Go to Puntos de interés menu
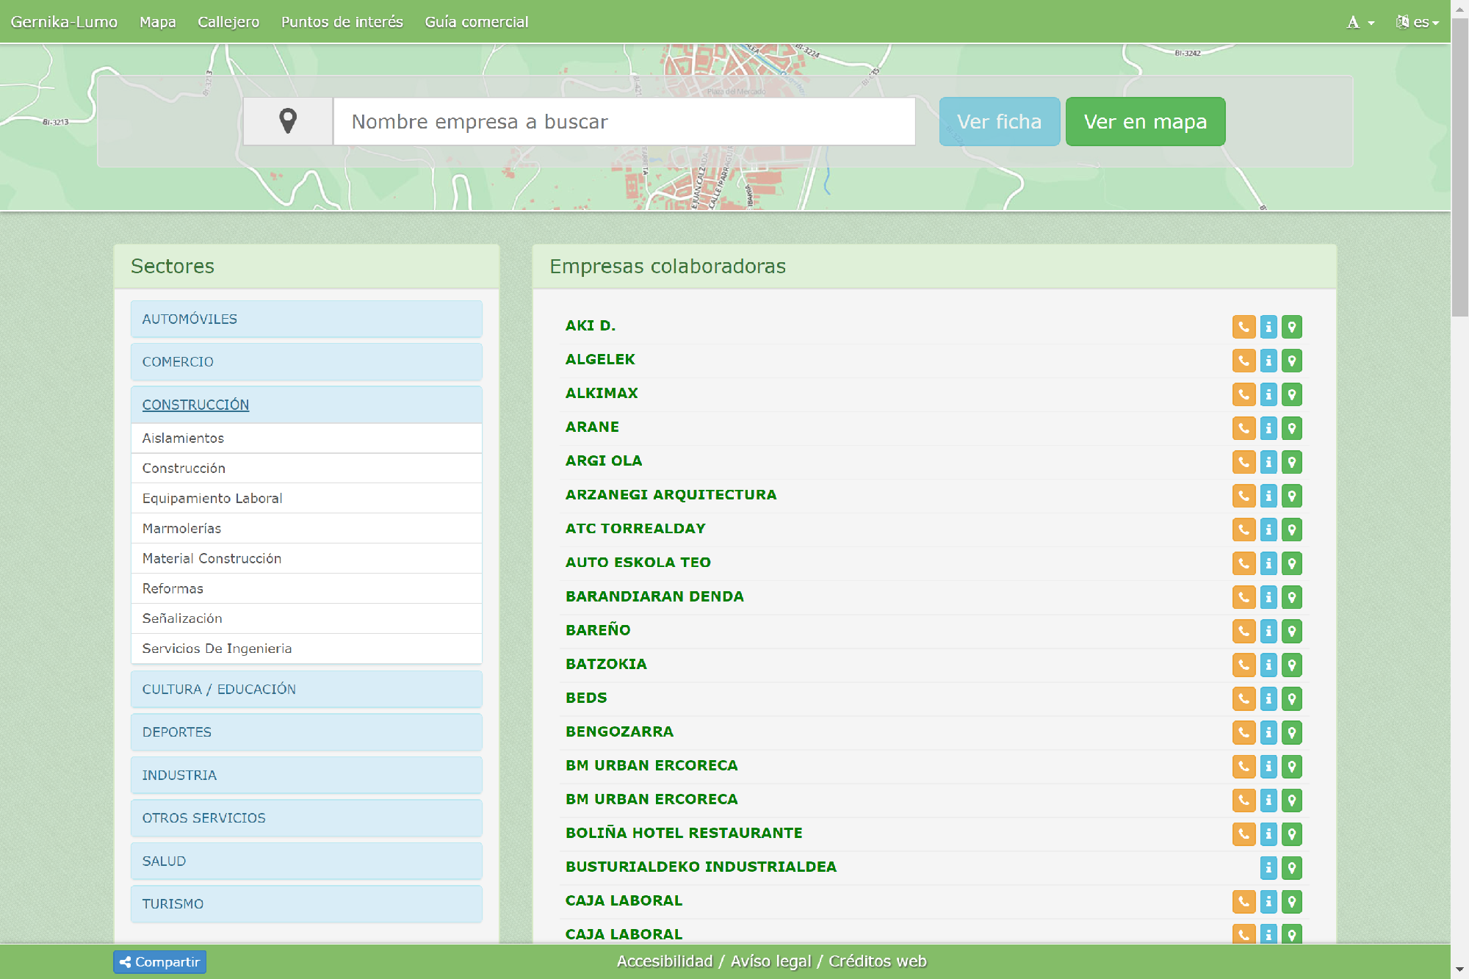This screenshot has width=1469, height=979. coord(342,22)
